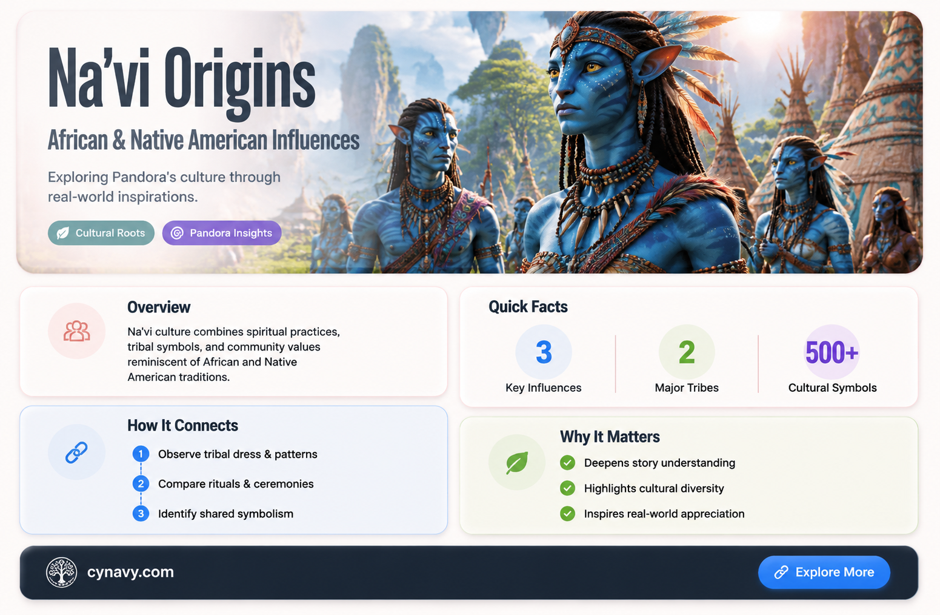This screenshot has height=615, width=940.
Task: Click the Major Tribes label
Action: click(687, 388)
